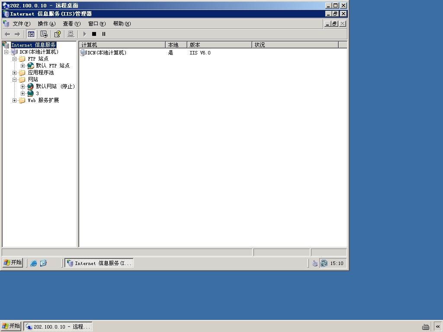443x332 pixels.
Task: Click the connect-to-computer toolbar icon
Action: pyautogui.click(x=71, y=34)
